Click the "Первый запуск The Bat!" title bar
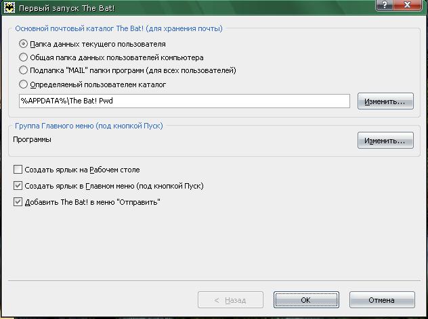428x319 pixels. 66,8
